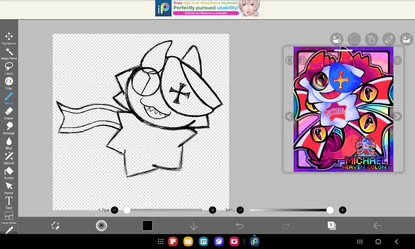Open the reference image material icon
The width and height of the screenshot is (415, 249).
(x=406, y=40)
